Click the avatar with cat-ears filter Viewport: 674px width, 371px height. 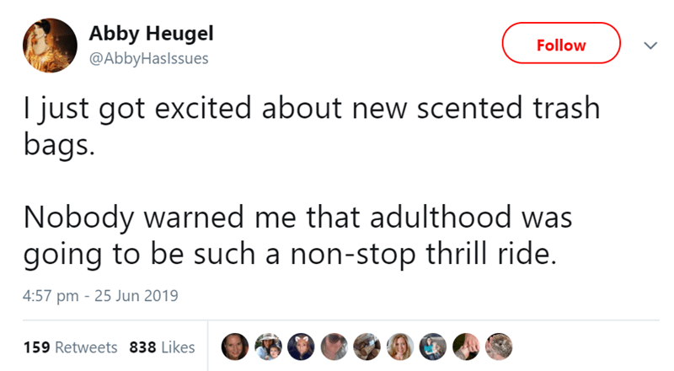(x=300, y=347)
